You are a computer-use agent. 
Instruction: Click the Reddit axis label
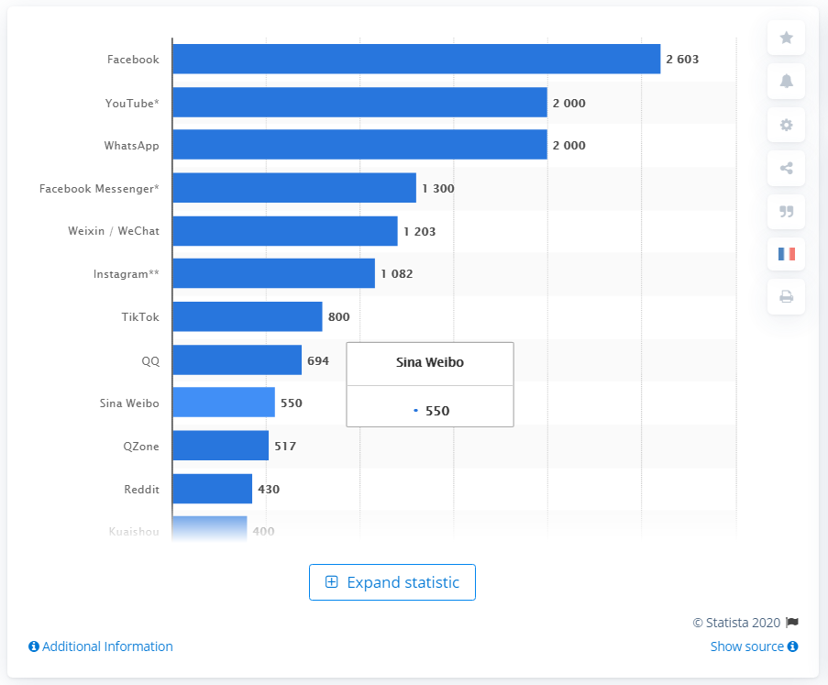click(x=141, y=490)
